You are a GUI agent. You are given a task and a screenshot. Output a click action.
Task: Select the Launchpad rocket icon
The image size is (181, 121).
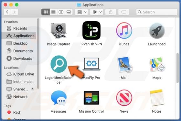(x=157, y=31)
